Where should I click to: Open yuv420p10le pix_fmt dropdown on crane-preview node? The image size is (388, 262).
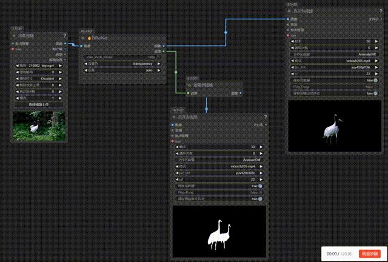click(x=334, y=67)
